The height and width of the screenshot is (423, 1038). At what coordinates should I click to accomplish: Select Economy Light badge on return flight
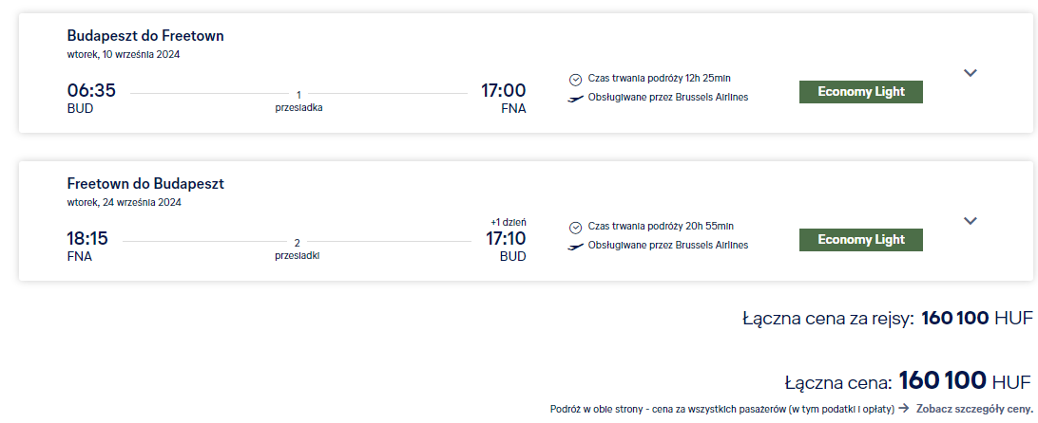tap(860, 240)
